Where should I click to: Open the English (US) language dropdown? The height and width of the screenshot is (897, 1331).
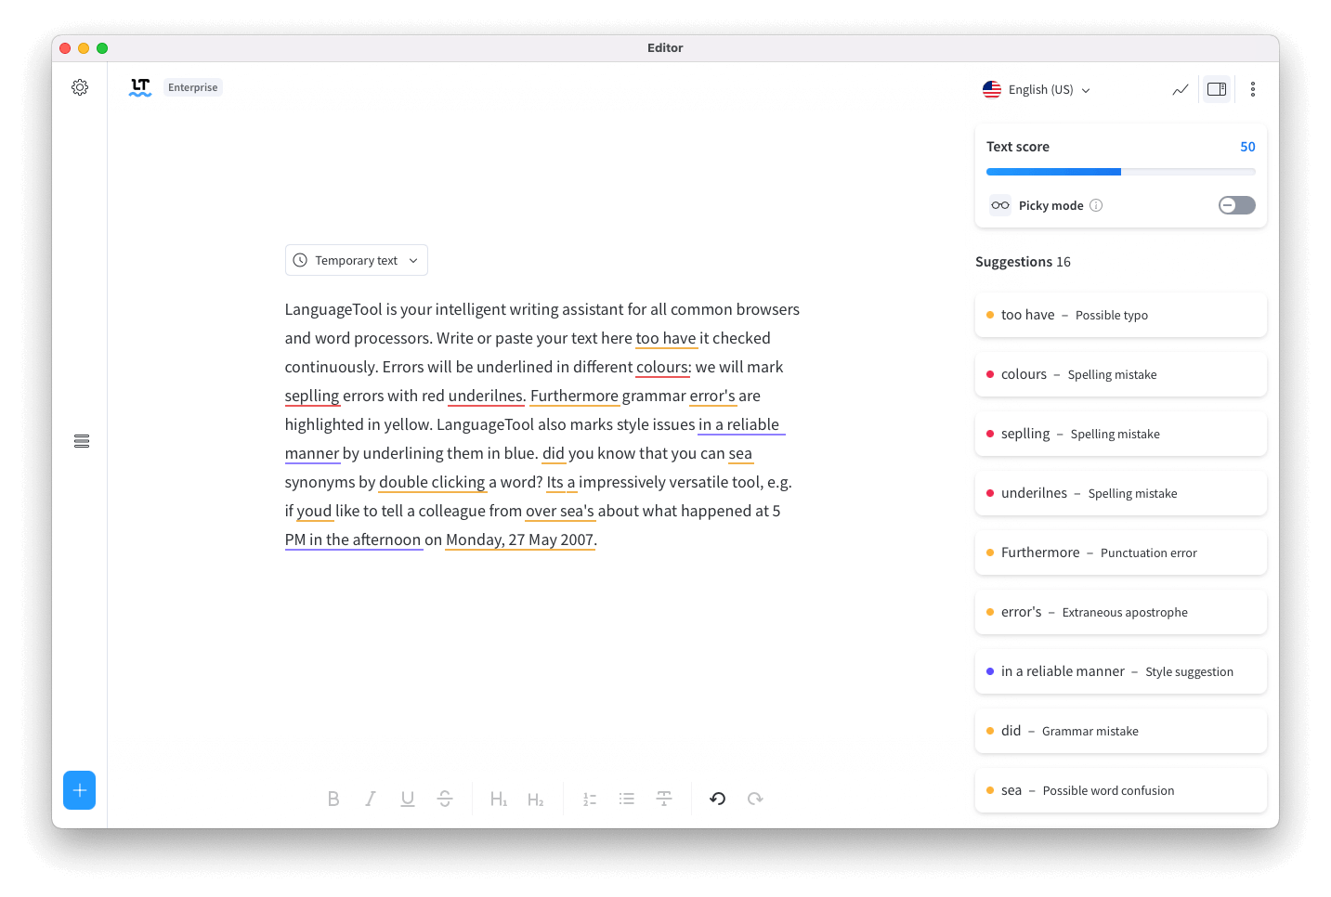click(x=1037, y=89)
